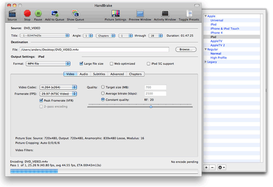Collapse the Apple presets group
This screenshot has width=273, height=187.
coord(206,16)
